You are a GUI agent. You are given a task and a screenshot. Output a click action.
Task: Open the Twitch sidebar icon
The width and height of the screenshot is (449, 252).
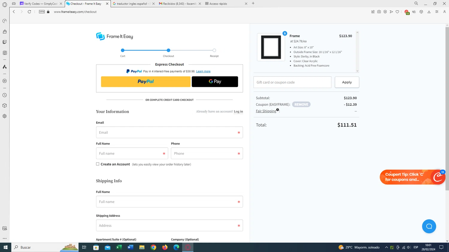click(4, 42)
